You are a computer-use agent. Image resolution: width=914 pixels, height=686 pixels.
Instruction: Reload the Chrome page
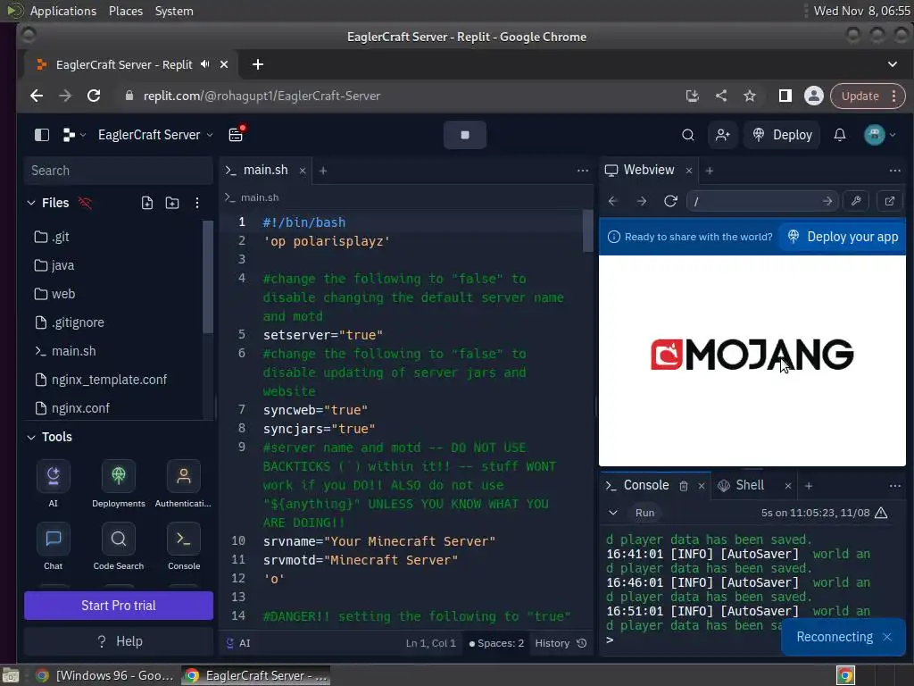point(93,96)
